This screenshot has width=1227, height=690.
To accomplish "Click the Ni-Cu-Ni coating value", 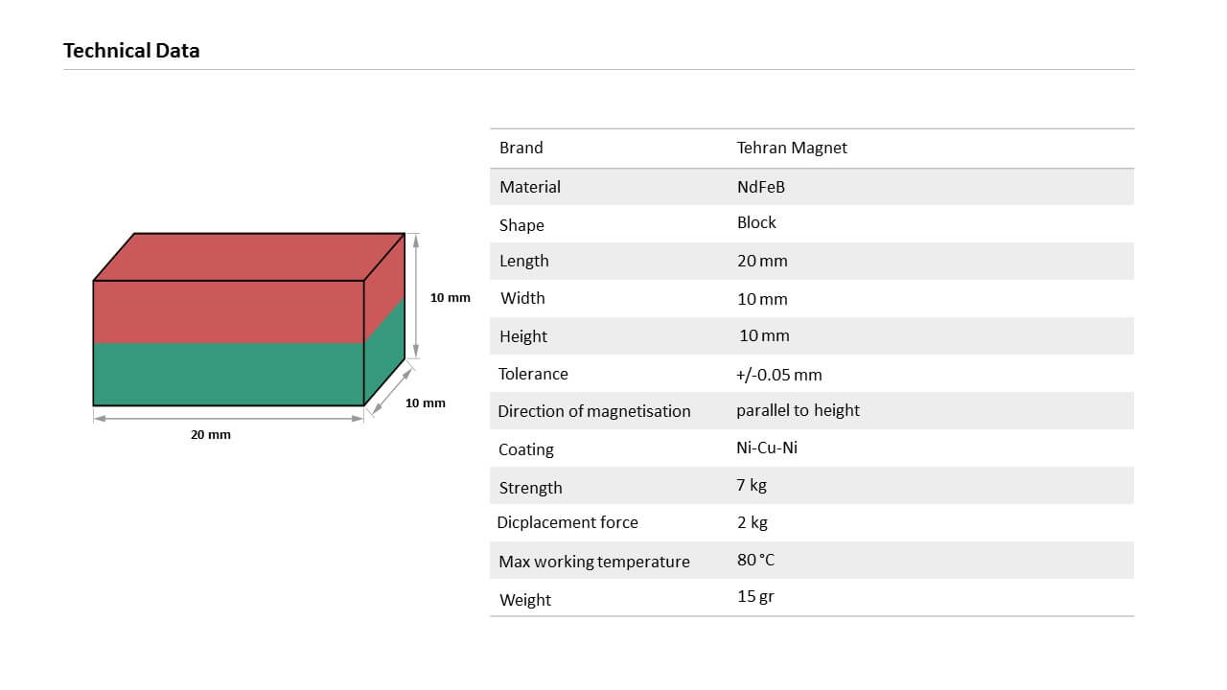I will click(x=767, y=448).
